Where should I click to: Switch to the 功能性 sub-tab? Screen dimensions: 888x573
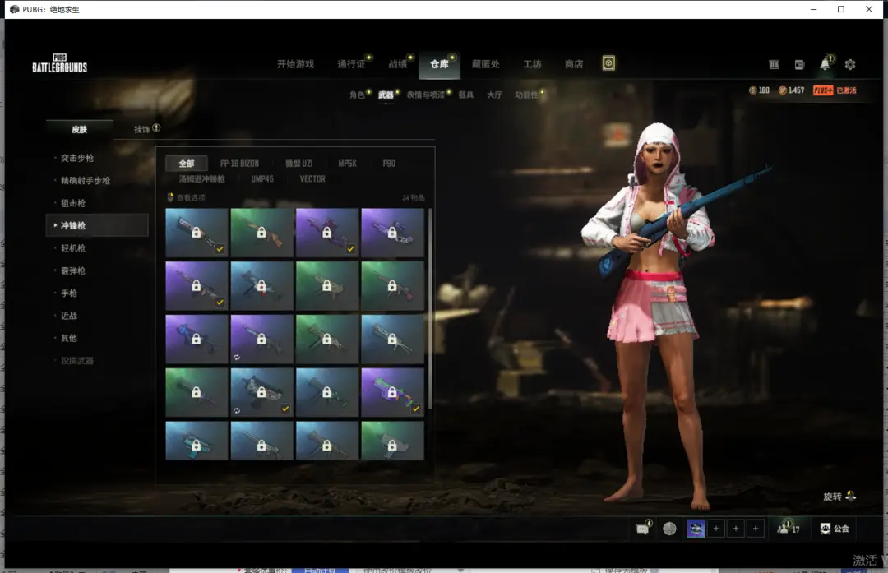point(526,95)
